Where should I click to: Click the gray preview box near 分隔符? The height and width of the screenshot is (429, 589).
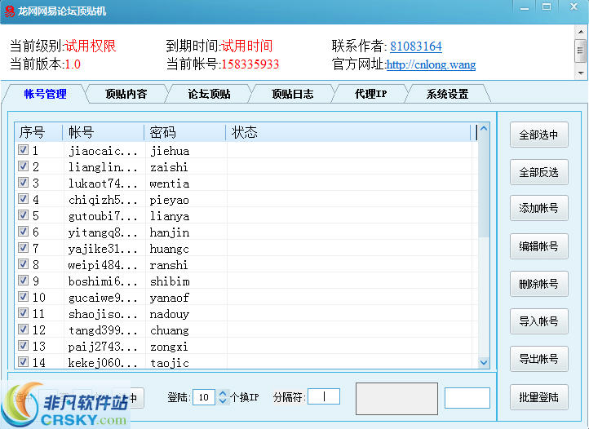[396, 399]
